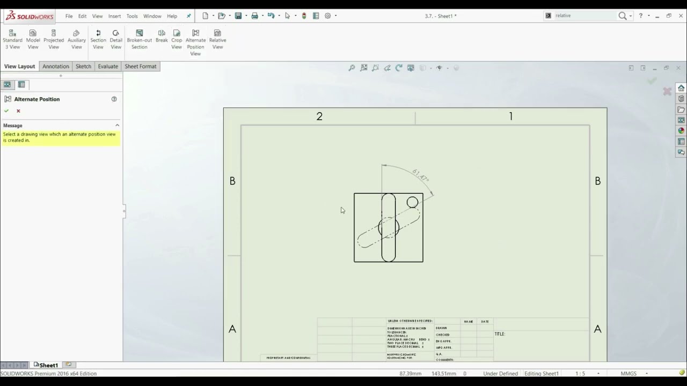
Task: Open Appearances color wheel pane
Action: coord(681,131)
